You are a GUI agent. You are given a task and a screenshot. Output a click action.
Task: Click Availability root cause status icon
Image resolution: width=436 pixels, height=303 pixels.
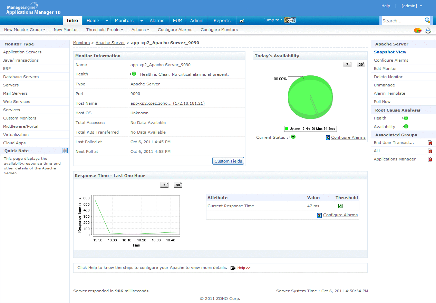406,126
